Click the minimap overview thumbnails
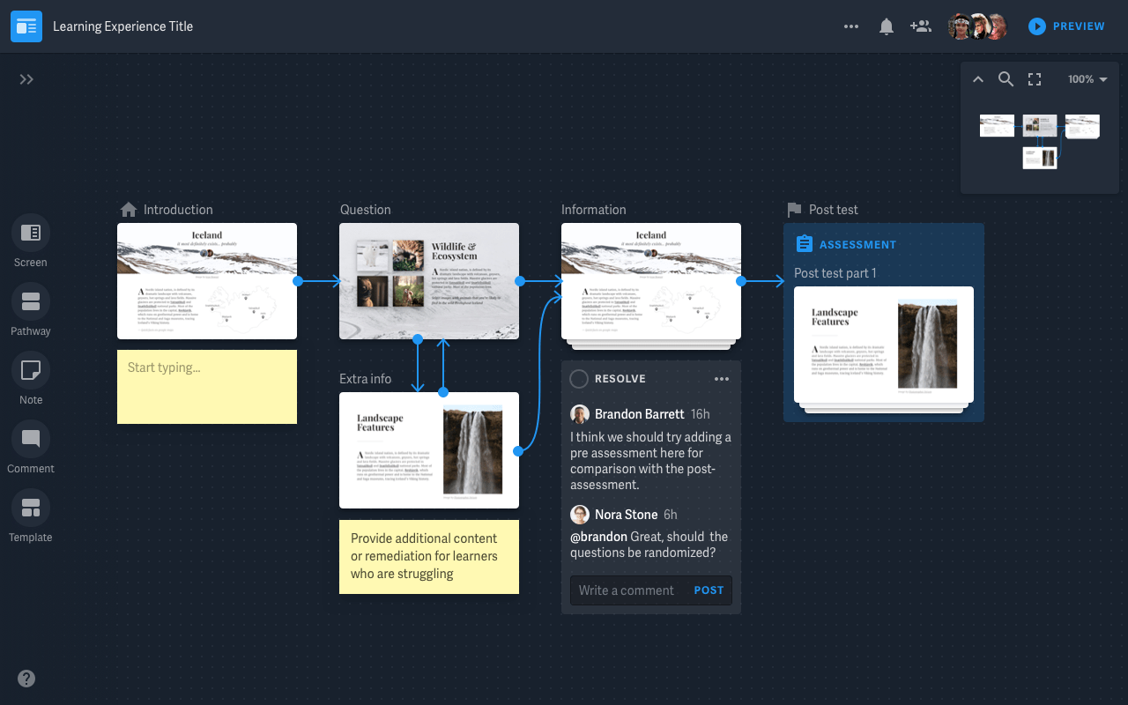 (x=1040, y=141)
